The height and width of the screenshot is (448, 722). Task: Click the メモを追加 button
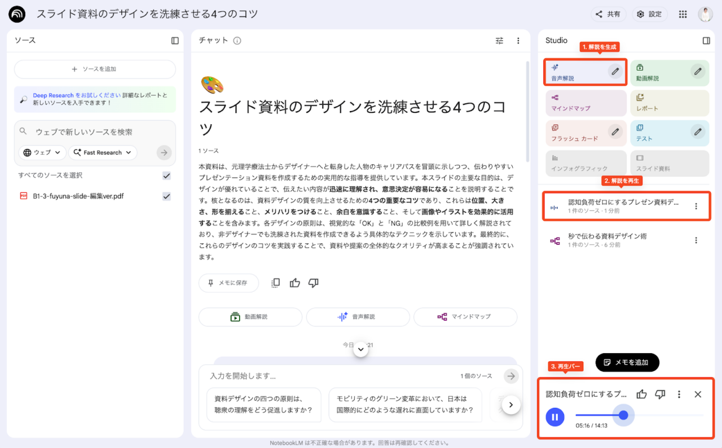pos(627,362)
